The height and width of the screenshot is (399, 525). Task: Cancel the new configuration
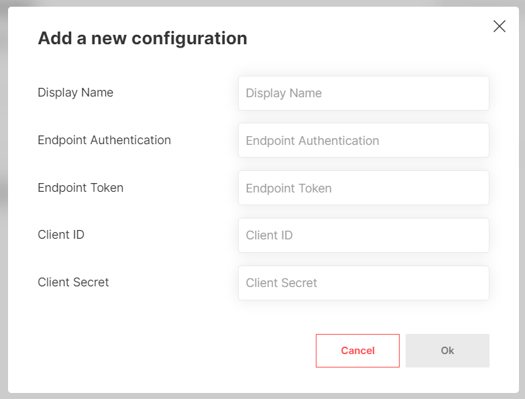coord(357,351)
